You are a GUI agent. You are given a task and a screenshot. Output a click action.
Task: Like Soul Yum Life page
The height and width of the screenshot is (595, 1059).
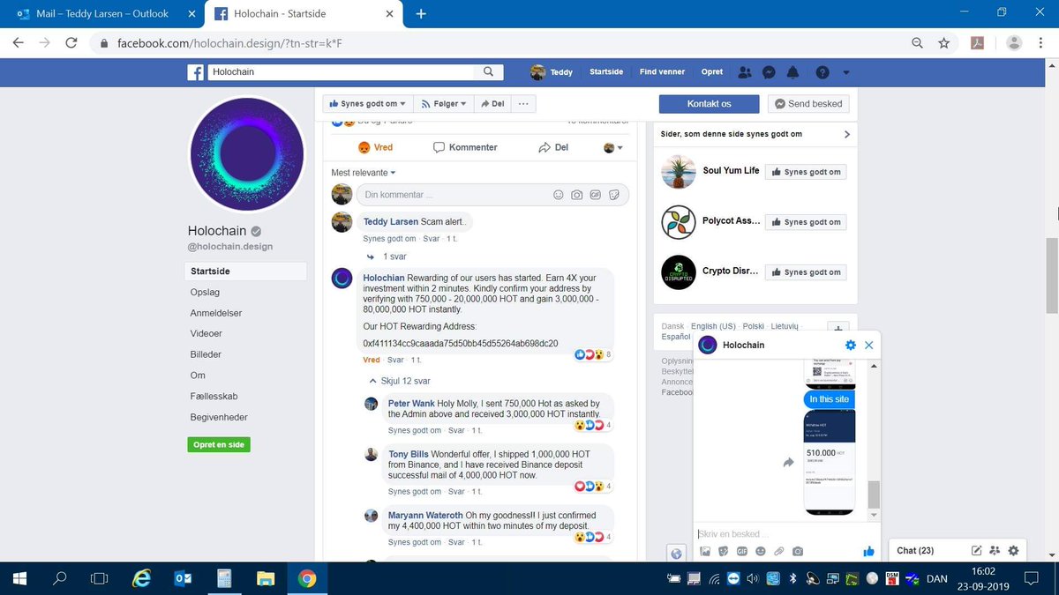806,172
